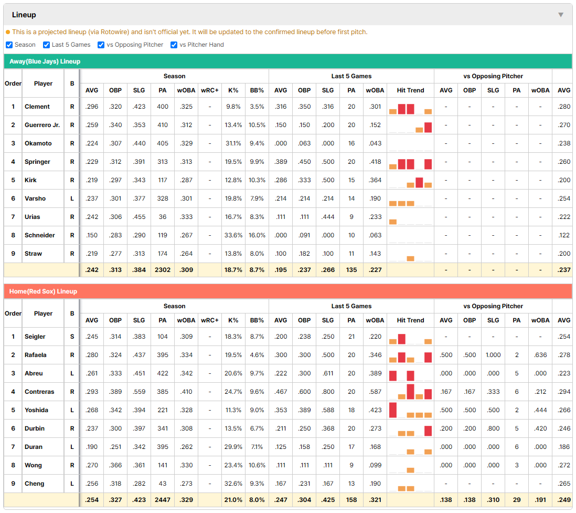Sort Red Sox table by K% column

[x=233, y=320]
